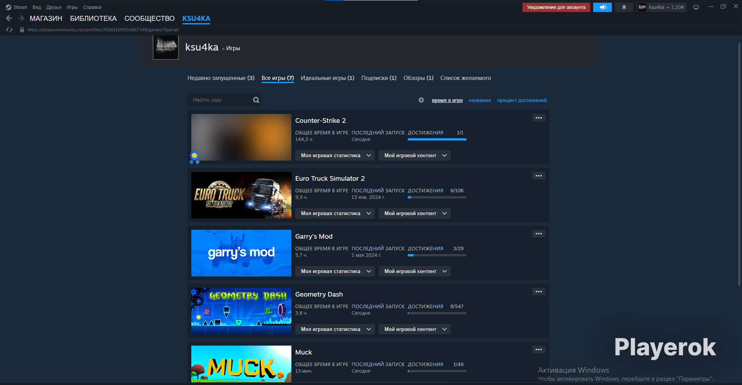
Task: Open the three-dot menu for Euro Truck Simulator 2
Action: point(539,176)
